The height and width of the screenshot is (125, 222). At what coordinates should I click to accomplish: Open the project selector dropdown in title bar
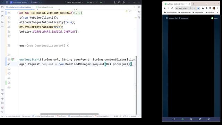click(19, 2)
